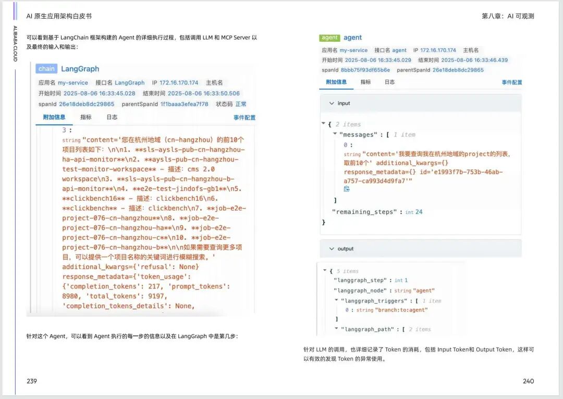Click the agent interface name value

[x=399, y=50]
